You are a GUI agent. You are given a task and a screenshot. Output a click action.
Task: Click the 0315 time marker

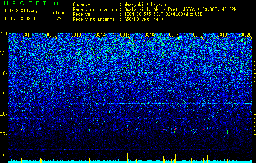[125, 35]
